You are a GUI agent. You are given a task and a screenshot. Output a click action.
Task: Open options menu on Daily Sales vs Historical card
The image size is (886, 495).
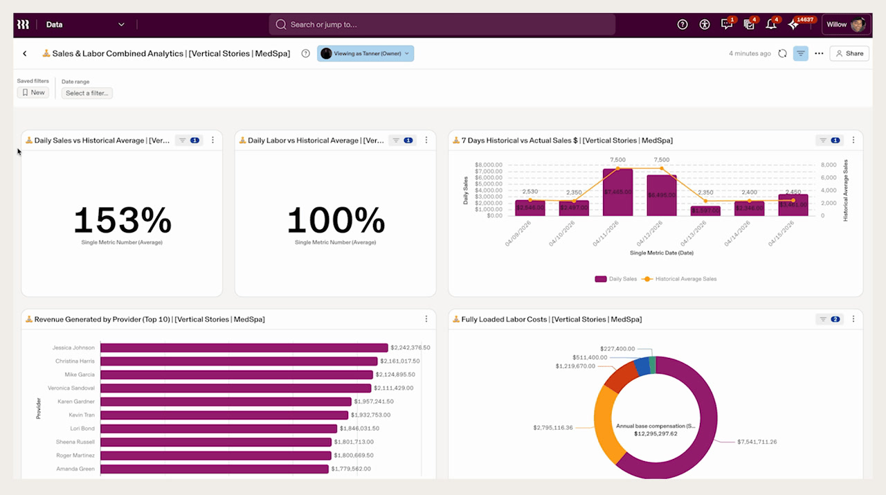213,141
